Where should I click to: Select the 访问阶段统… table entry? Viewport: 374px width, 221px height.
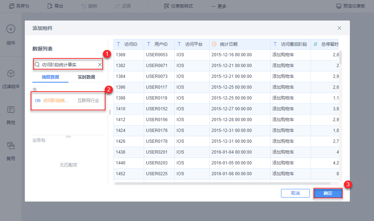[x=68, y=101]
